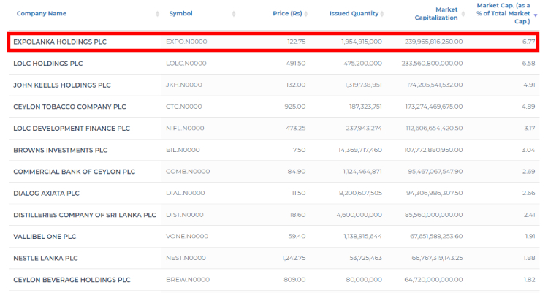Click market cap percentage 4.91
The width and height of the screenshot is (548, 293).
pos(529,85)
